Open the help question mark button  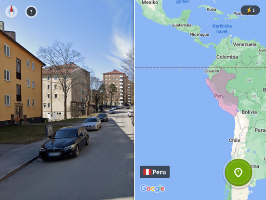coord(31,12)
